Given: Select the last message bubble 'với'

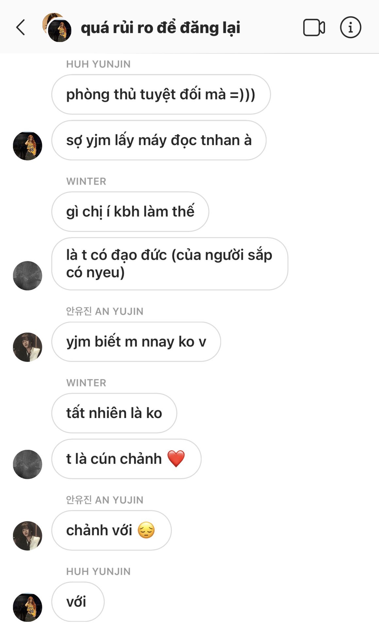Looking at the screenshot, I should coord(78,602).
